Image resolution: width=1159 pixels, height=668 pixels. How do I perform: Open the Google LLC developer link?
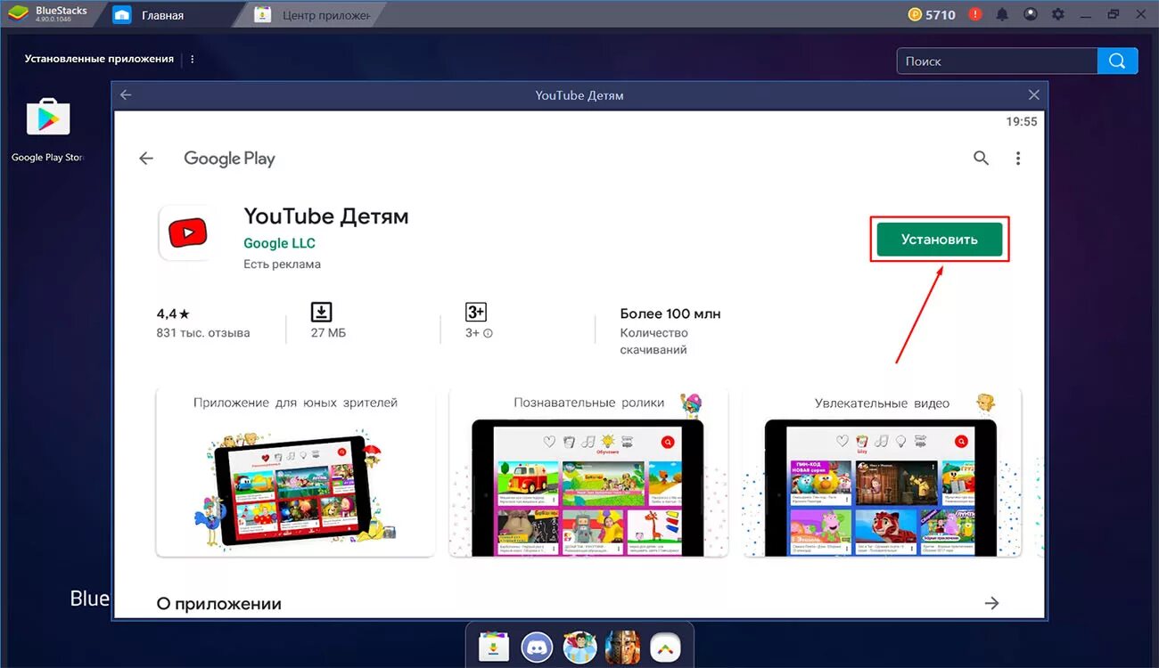[279, 243]
